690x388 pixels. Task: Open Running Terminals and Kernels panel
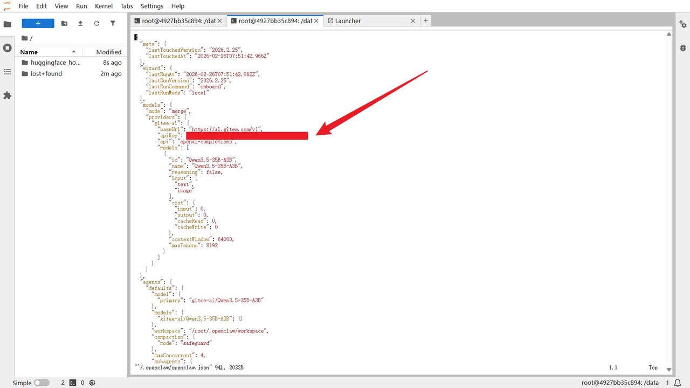8,48
